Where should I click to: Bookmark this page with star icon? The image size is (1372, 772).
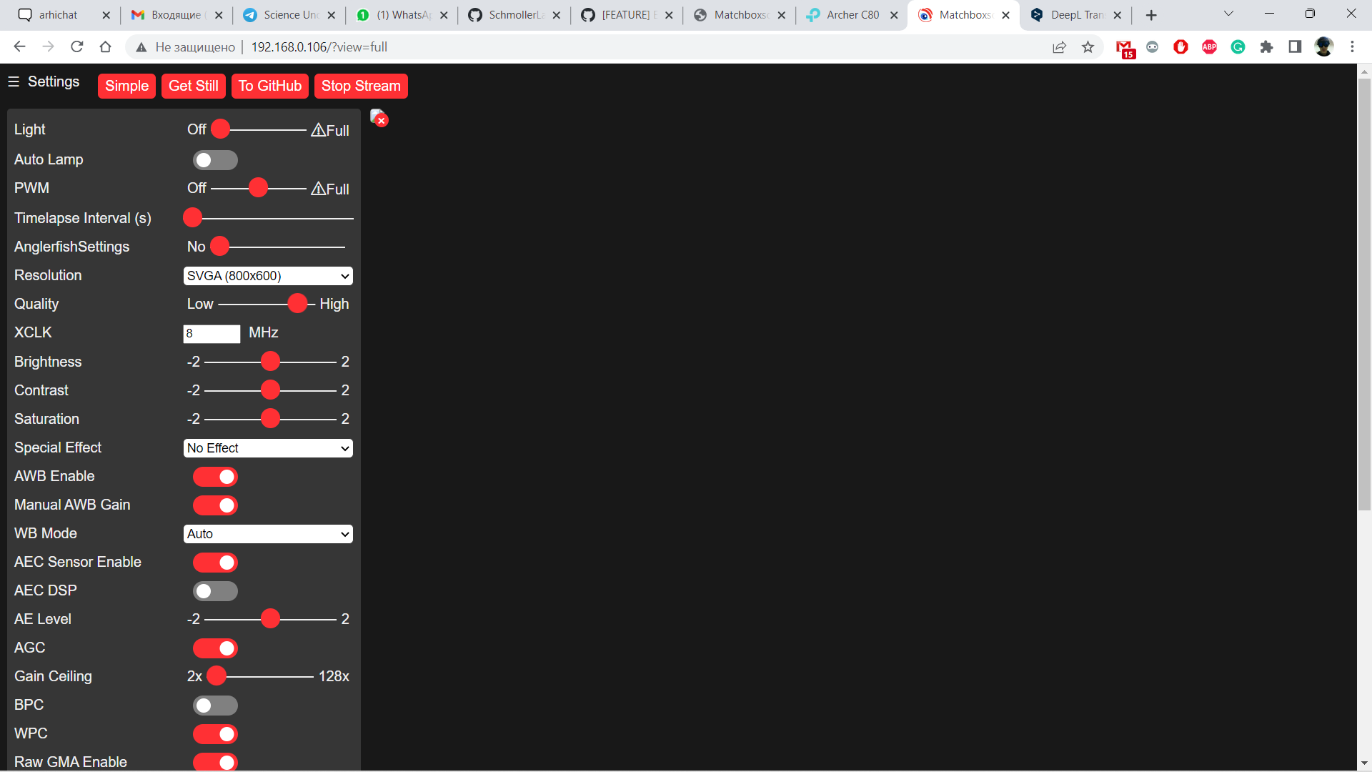coord(1088,47)
